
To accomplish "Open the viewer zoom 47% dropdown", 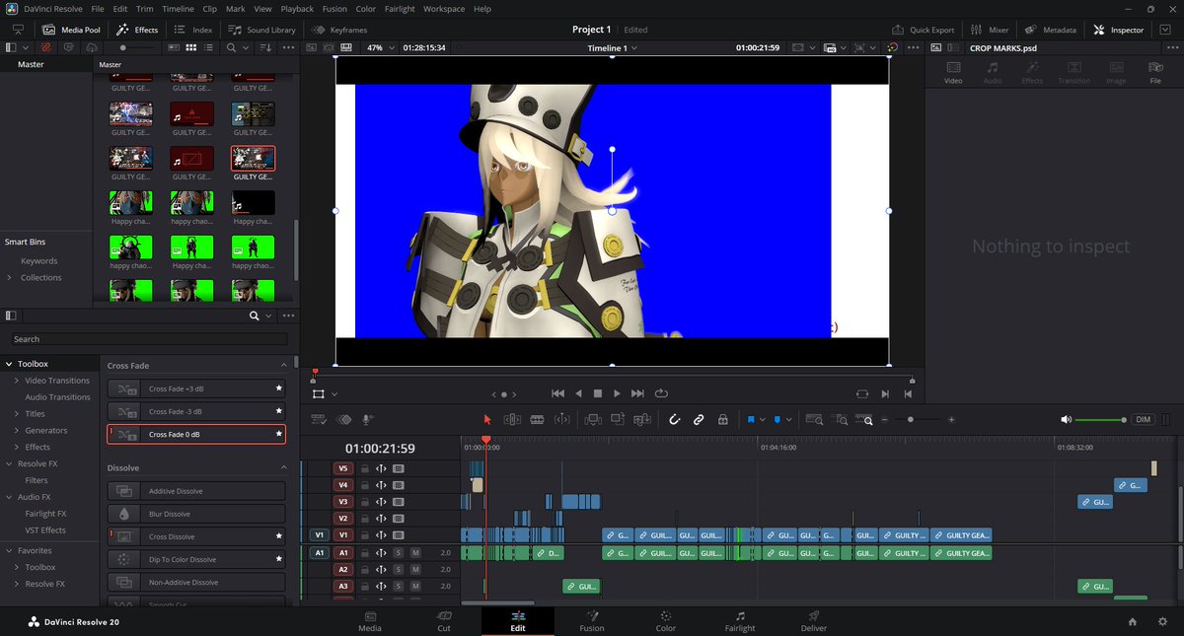I will click(381, 47).
